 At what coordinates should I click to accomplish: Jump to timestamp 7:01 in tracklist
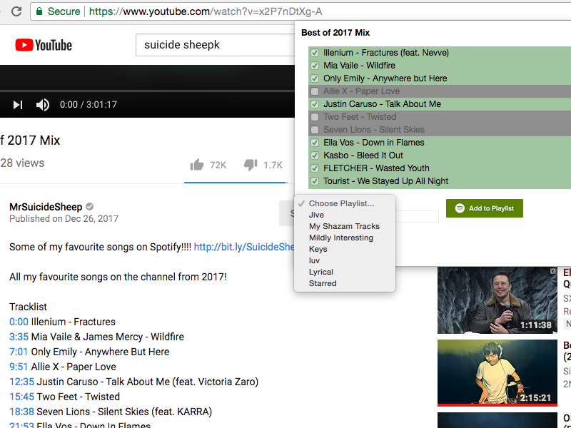19,352
